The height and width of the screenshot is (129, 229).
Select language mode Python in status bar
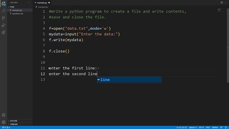click(215, 128)
